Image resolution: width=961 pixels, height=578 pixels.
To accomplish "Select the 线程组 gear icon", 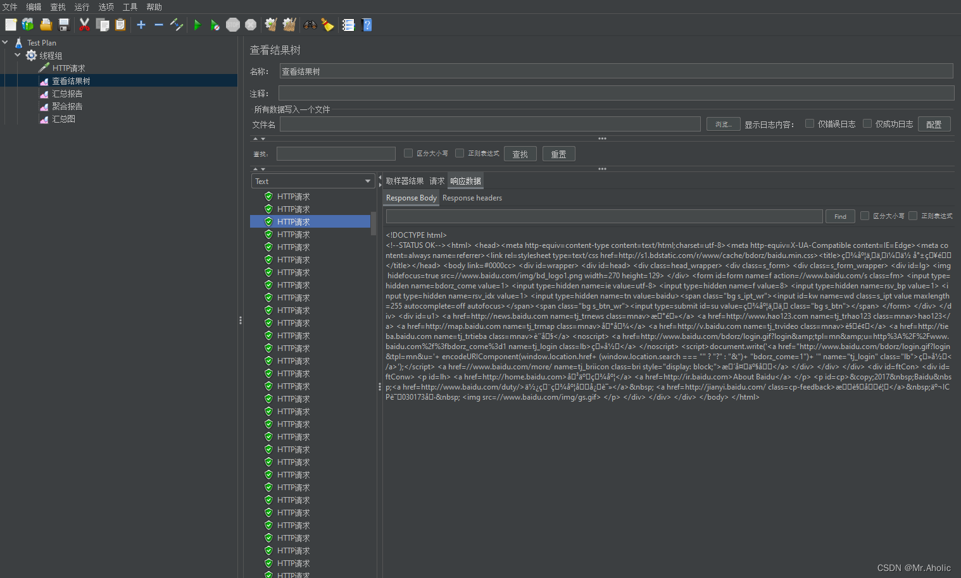I will (31, 55).
